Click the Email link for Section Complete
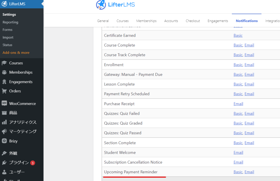 (249, 143)
